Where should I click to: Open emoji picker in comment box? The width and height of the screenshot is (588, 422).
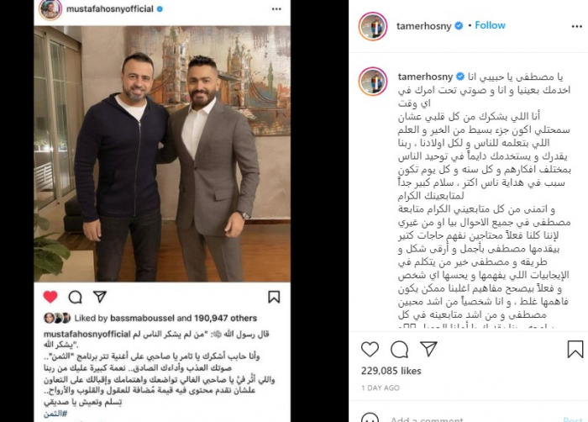click(370, 419)
